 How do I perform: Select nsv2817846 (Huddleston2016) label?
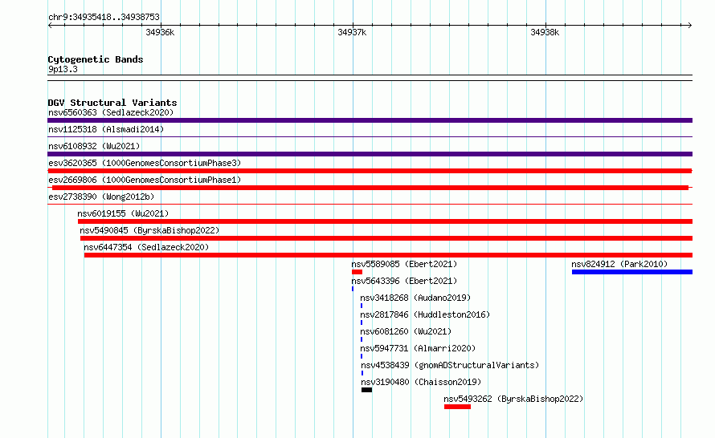(425, 314)
